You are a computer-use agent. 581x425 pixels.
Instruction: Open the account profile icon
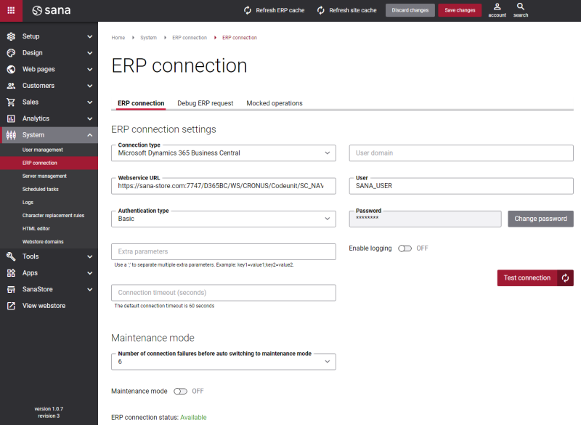tap(497, 7)
